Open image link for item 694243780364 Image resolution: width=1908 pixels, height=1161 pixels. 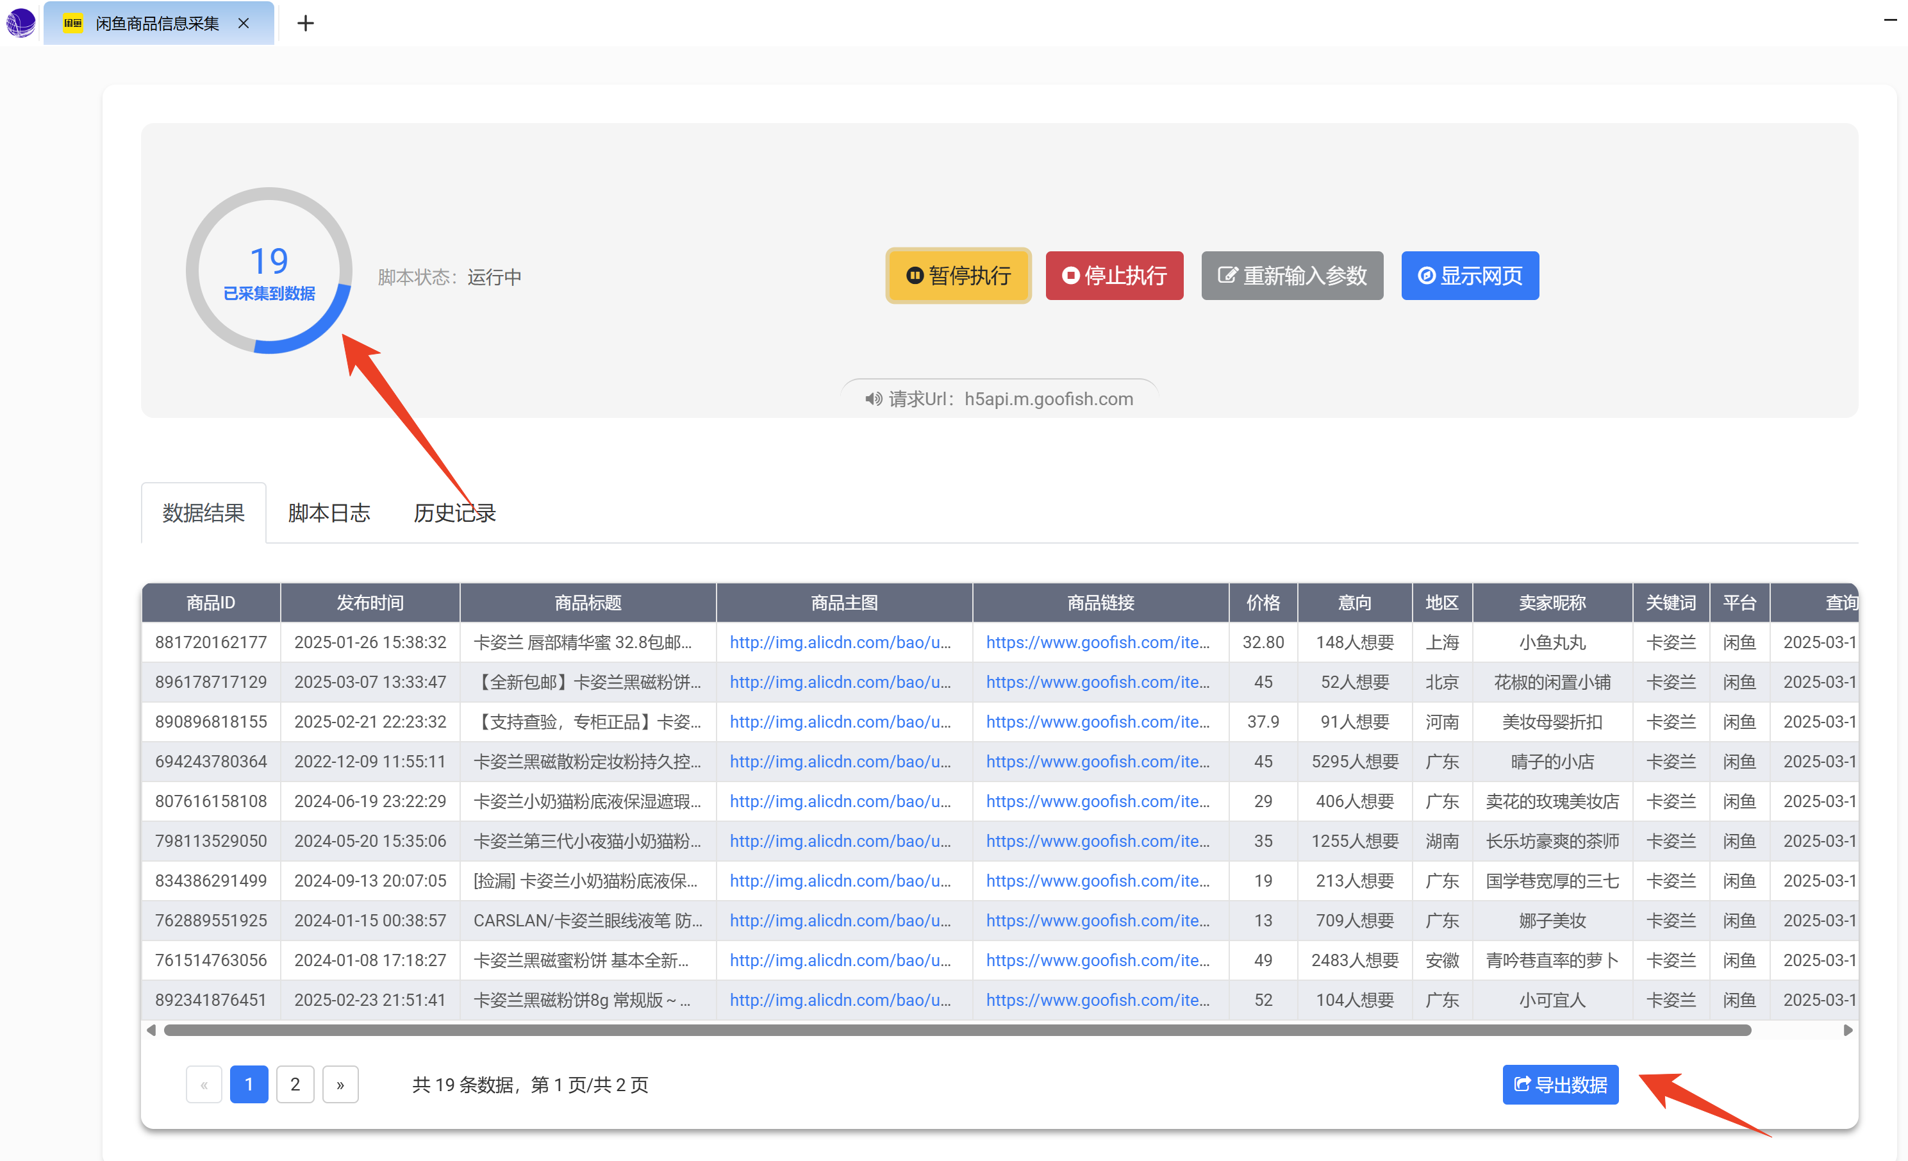click(840, 762)
